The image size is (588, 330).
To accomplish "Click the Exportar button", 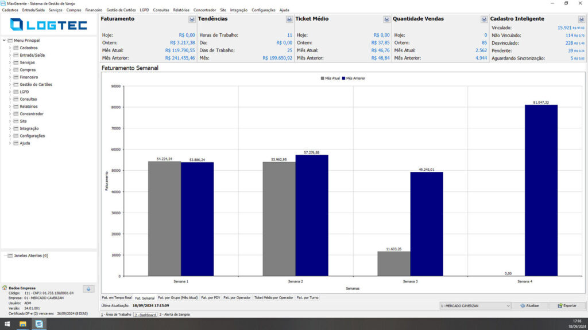I will (x=567, y=306).
